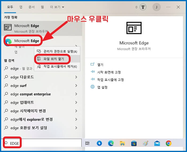Expand the edge에서 explorer로 변경 chevron
This screenshot has width=187, height=152.
(x=76, y=119)
